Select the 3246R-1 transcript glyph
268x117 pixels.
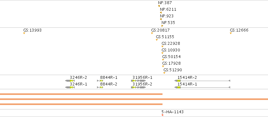point(70,87)
